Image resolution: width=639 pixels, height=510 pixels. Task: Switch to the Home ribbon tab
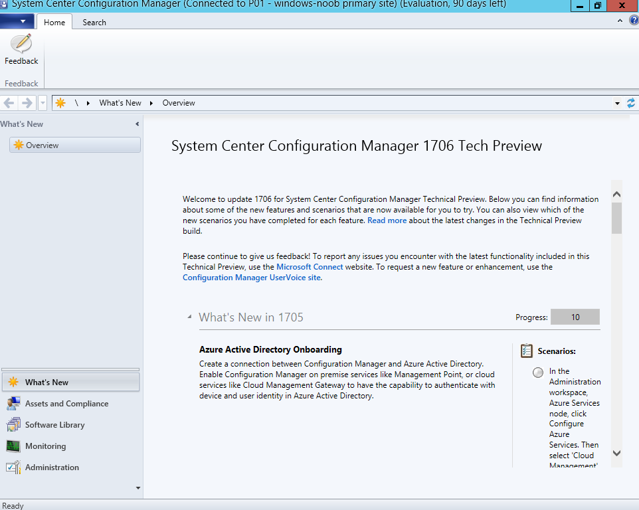coord(54,23)
